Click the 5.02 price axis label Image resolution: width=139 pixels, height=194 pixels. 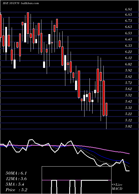pos(128,126)
